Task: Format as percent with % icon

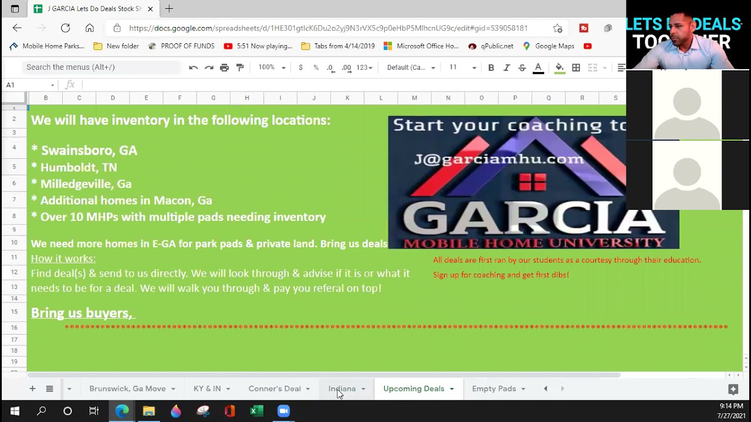Action: (316, 67)
